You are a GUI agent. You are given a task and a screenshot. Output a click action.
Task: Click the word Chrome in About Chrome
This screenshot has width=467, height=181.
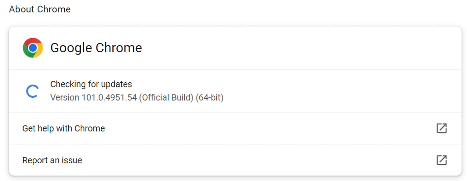(54, 9)
